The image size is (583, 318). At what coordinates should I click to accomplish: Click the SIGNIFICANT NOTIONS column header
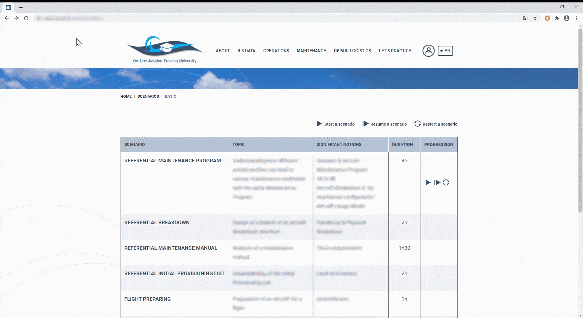[351, 144]
